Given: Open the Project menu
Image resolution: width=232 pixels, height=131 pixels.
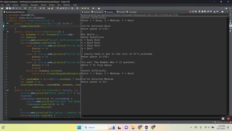Looking at the screenshot, I should [52, 5].
